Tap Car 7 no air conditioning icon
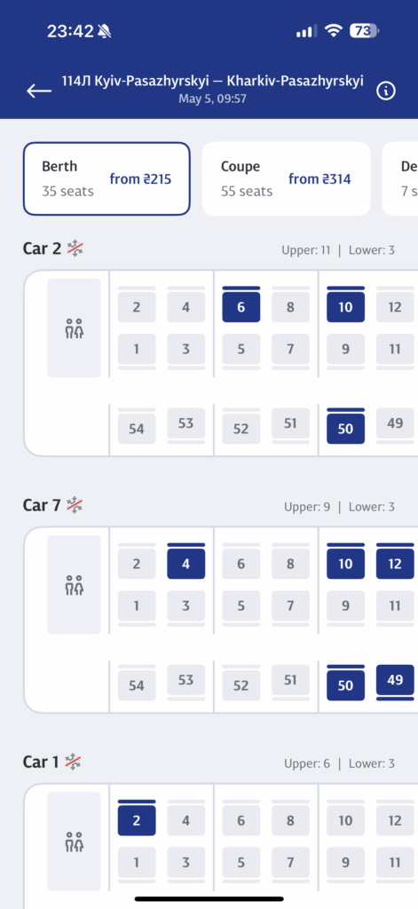The height and width of the screenshot is (909, 418). tap(75, 505)
